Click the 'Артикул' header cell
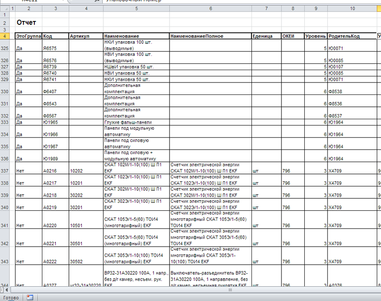 click(x=86, y=36)
